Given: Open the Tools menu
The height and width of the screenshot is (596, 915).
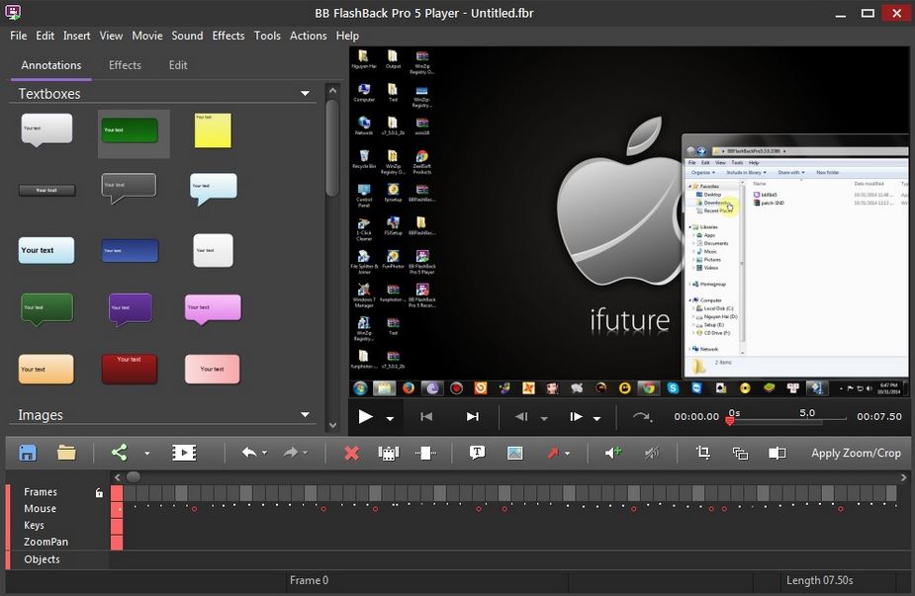Looking at the screenshot, I should coord(267,36).
